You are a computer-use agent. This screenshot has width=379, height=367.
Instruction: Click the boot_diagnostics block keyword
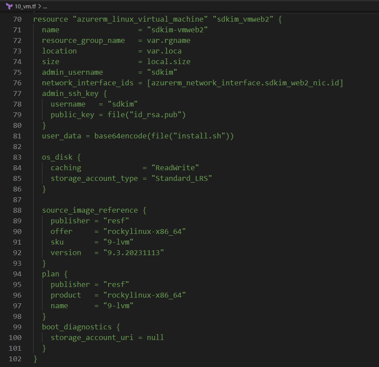77,327
